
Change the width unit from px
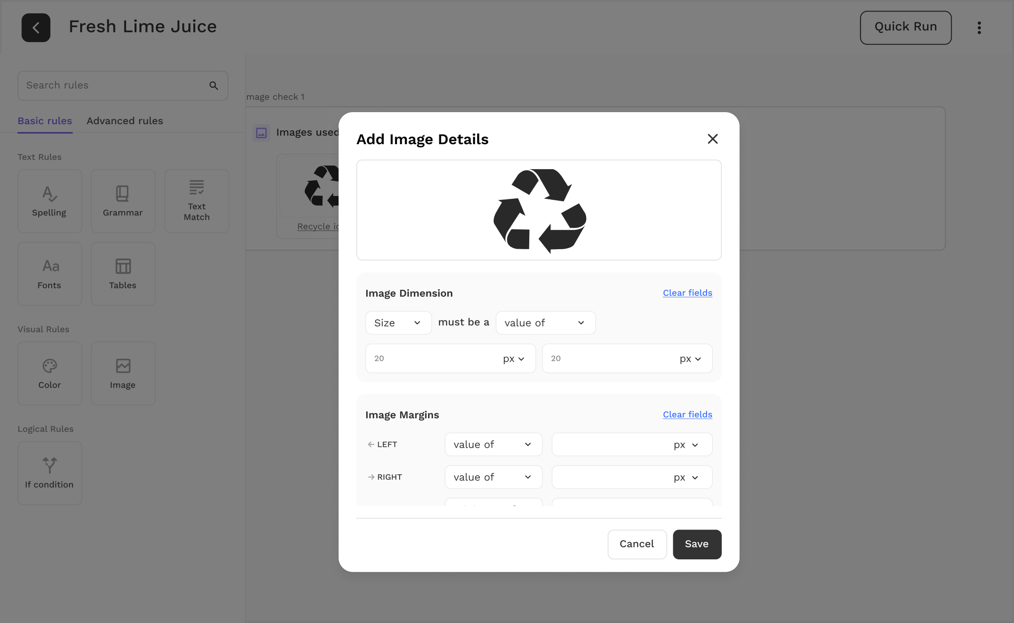pos(513,358)
